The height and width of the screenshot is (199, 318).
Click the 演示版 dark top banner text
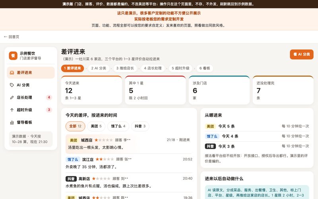(x=159, y=4)
